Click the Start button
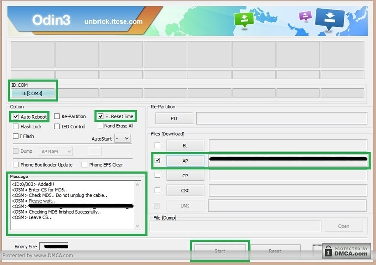376x265 pixels. coord(220,251)
